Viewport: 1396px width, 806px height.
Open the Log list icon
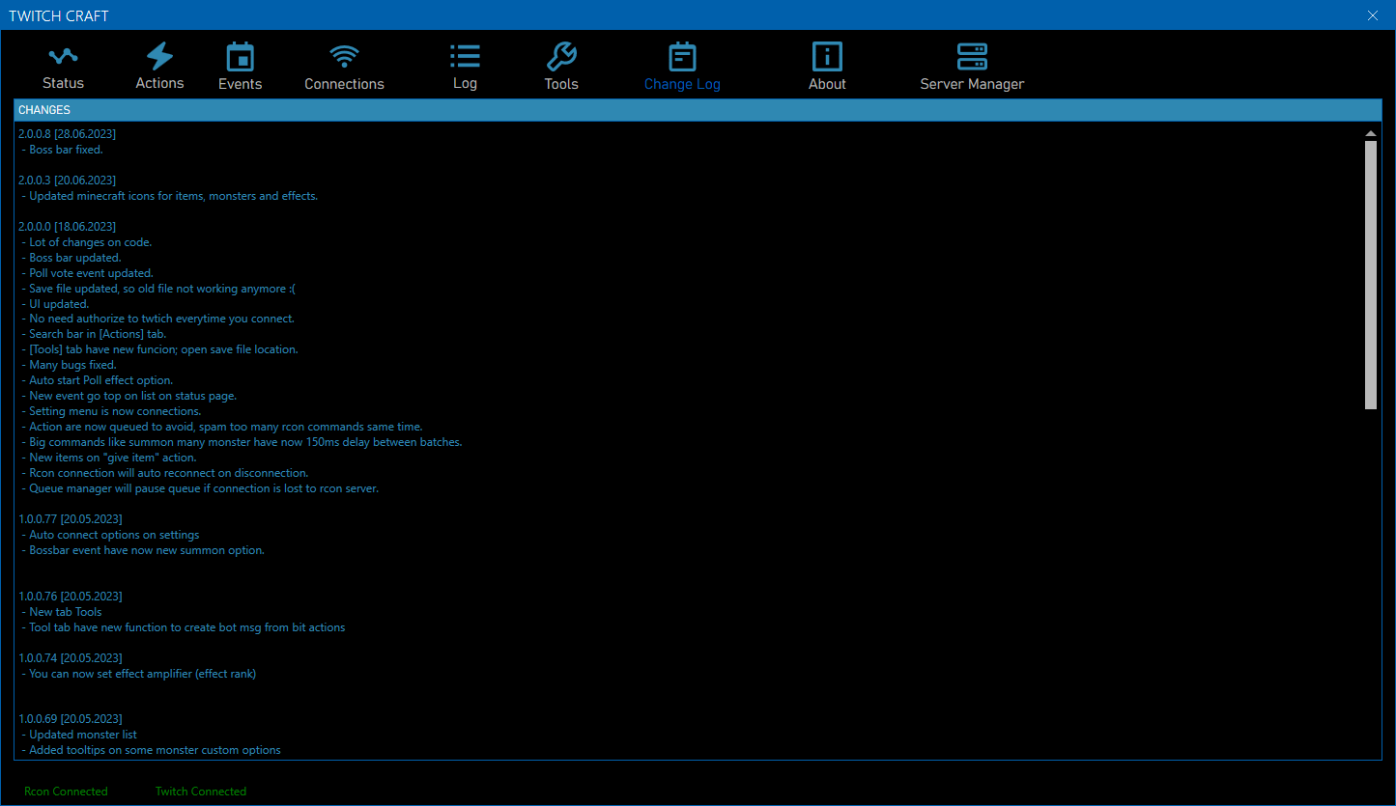click(465, 56)
